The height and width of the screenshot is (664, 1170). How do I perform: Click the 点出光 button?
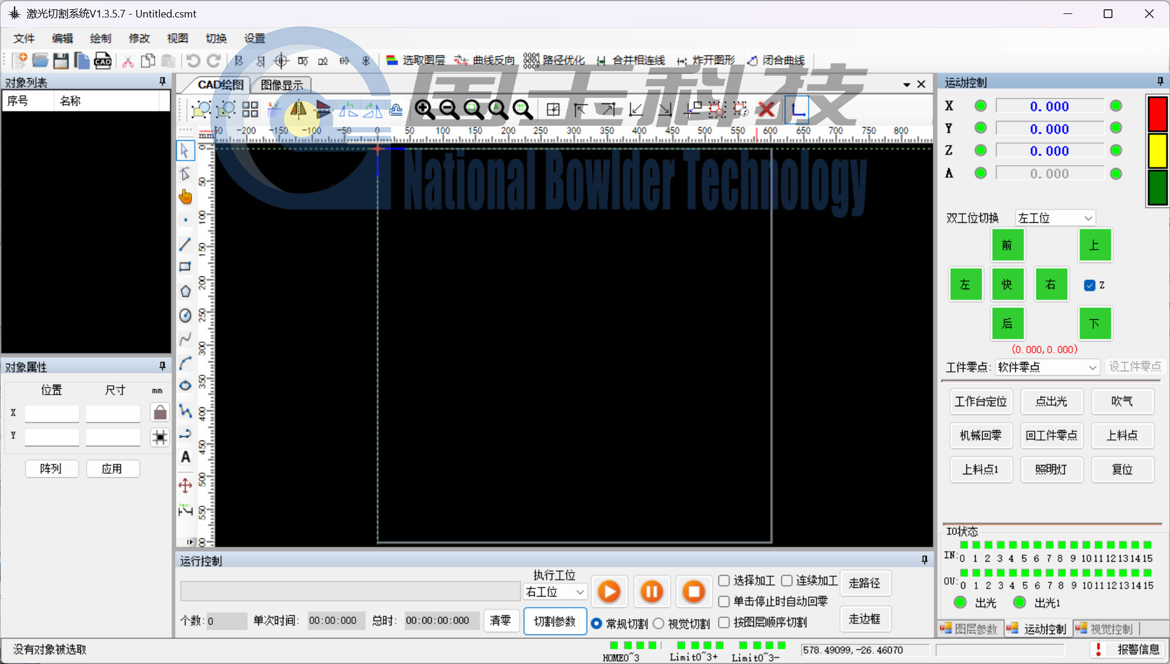tap(1051, 402)
